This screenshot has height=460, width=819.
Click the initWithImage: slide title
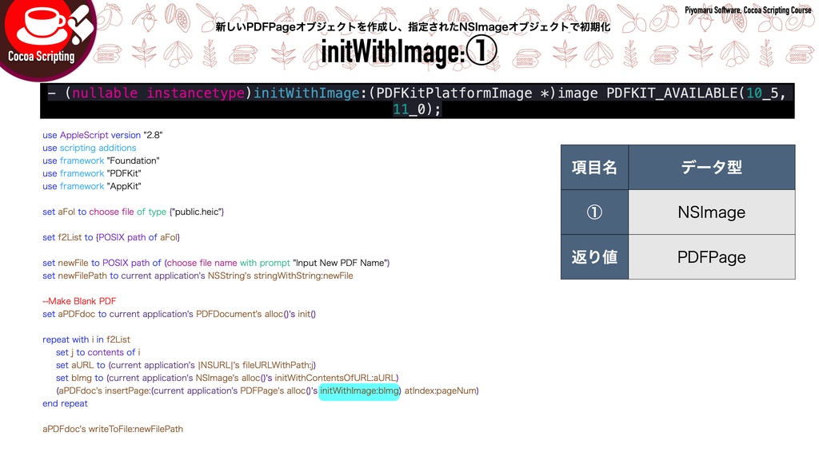[391, 50]
